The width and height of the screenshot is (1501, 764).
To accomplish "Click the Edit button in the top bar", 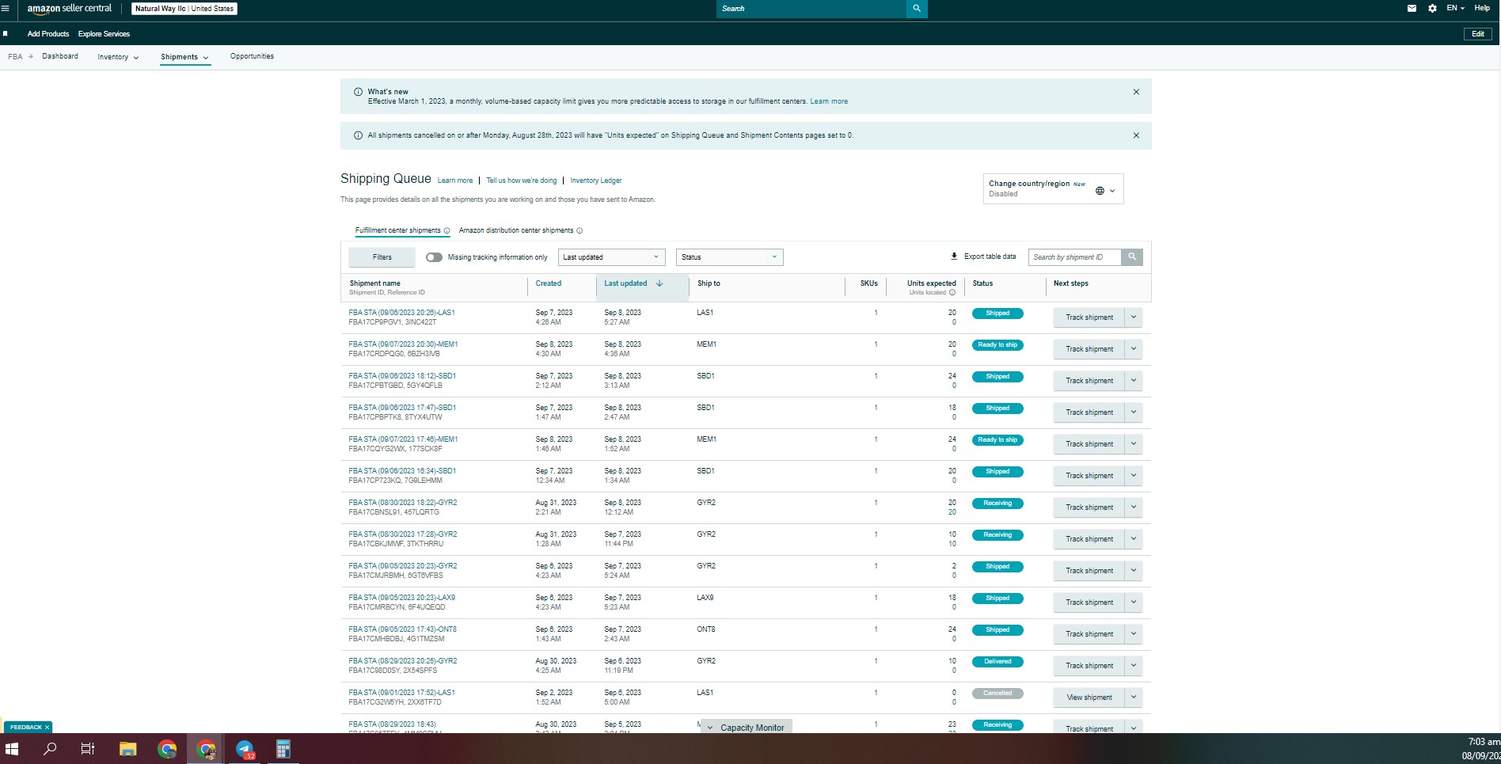I will (x=1477, y=34).
